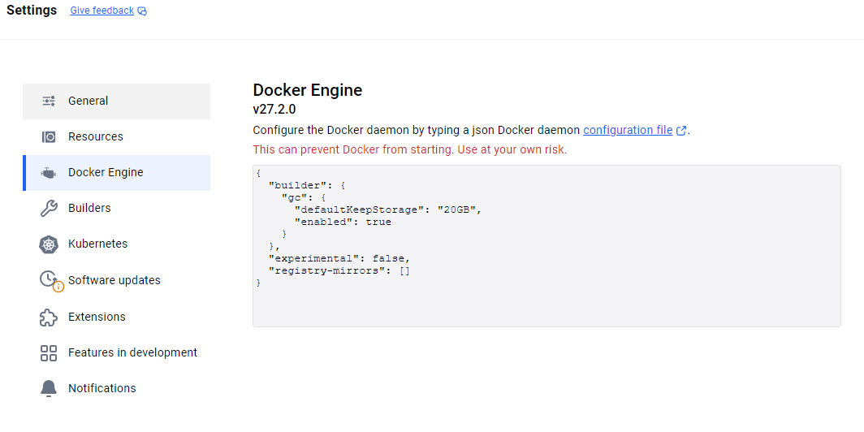
Task: Go to the Kubernetes tab
Action: pos(116,244)
